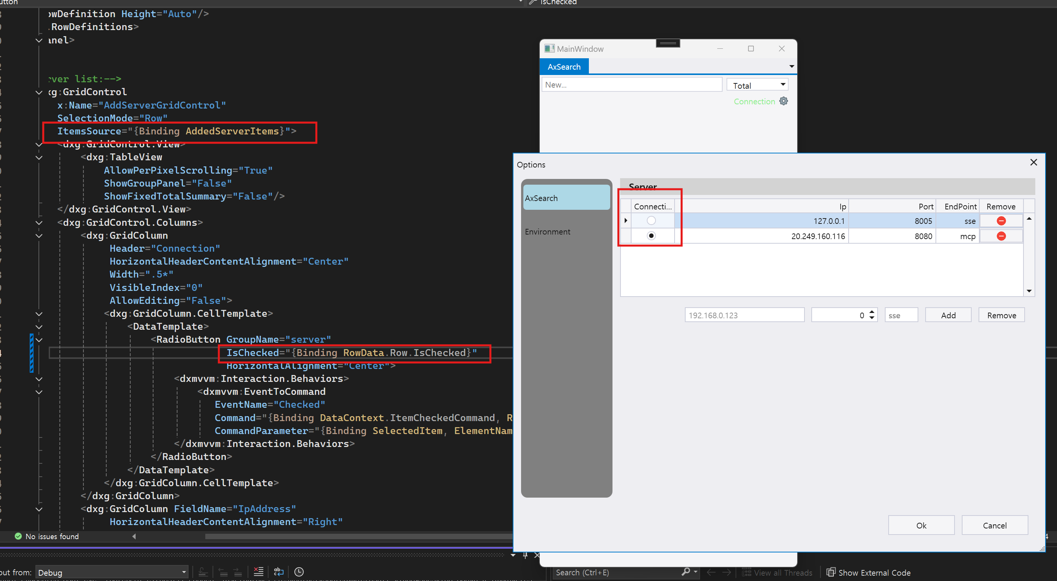Screen dimensions: 1057x581
Task: Click Clear All output icon
Action: tap(258, 571)
